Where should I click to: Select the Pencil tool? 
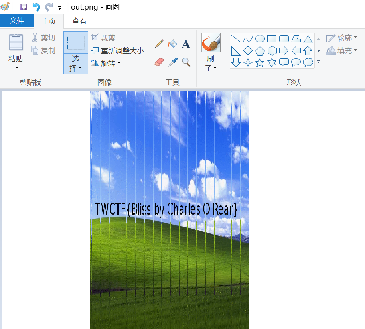point(159,43)
